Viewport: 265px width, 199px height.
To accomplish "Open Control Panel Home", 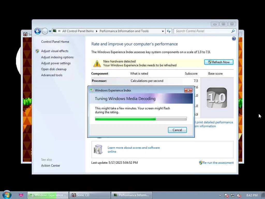I will 55,42.
